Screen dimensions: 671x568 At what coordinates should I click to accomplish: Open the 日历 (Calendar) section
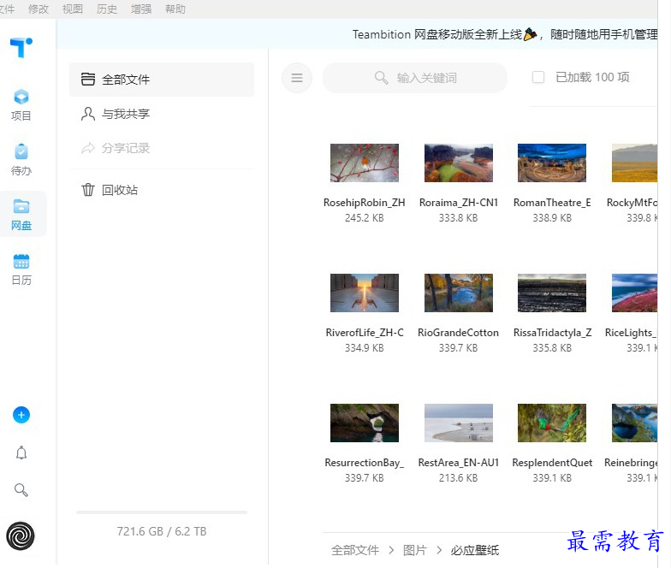[21, 269]
